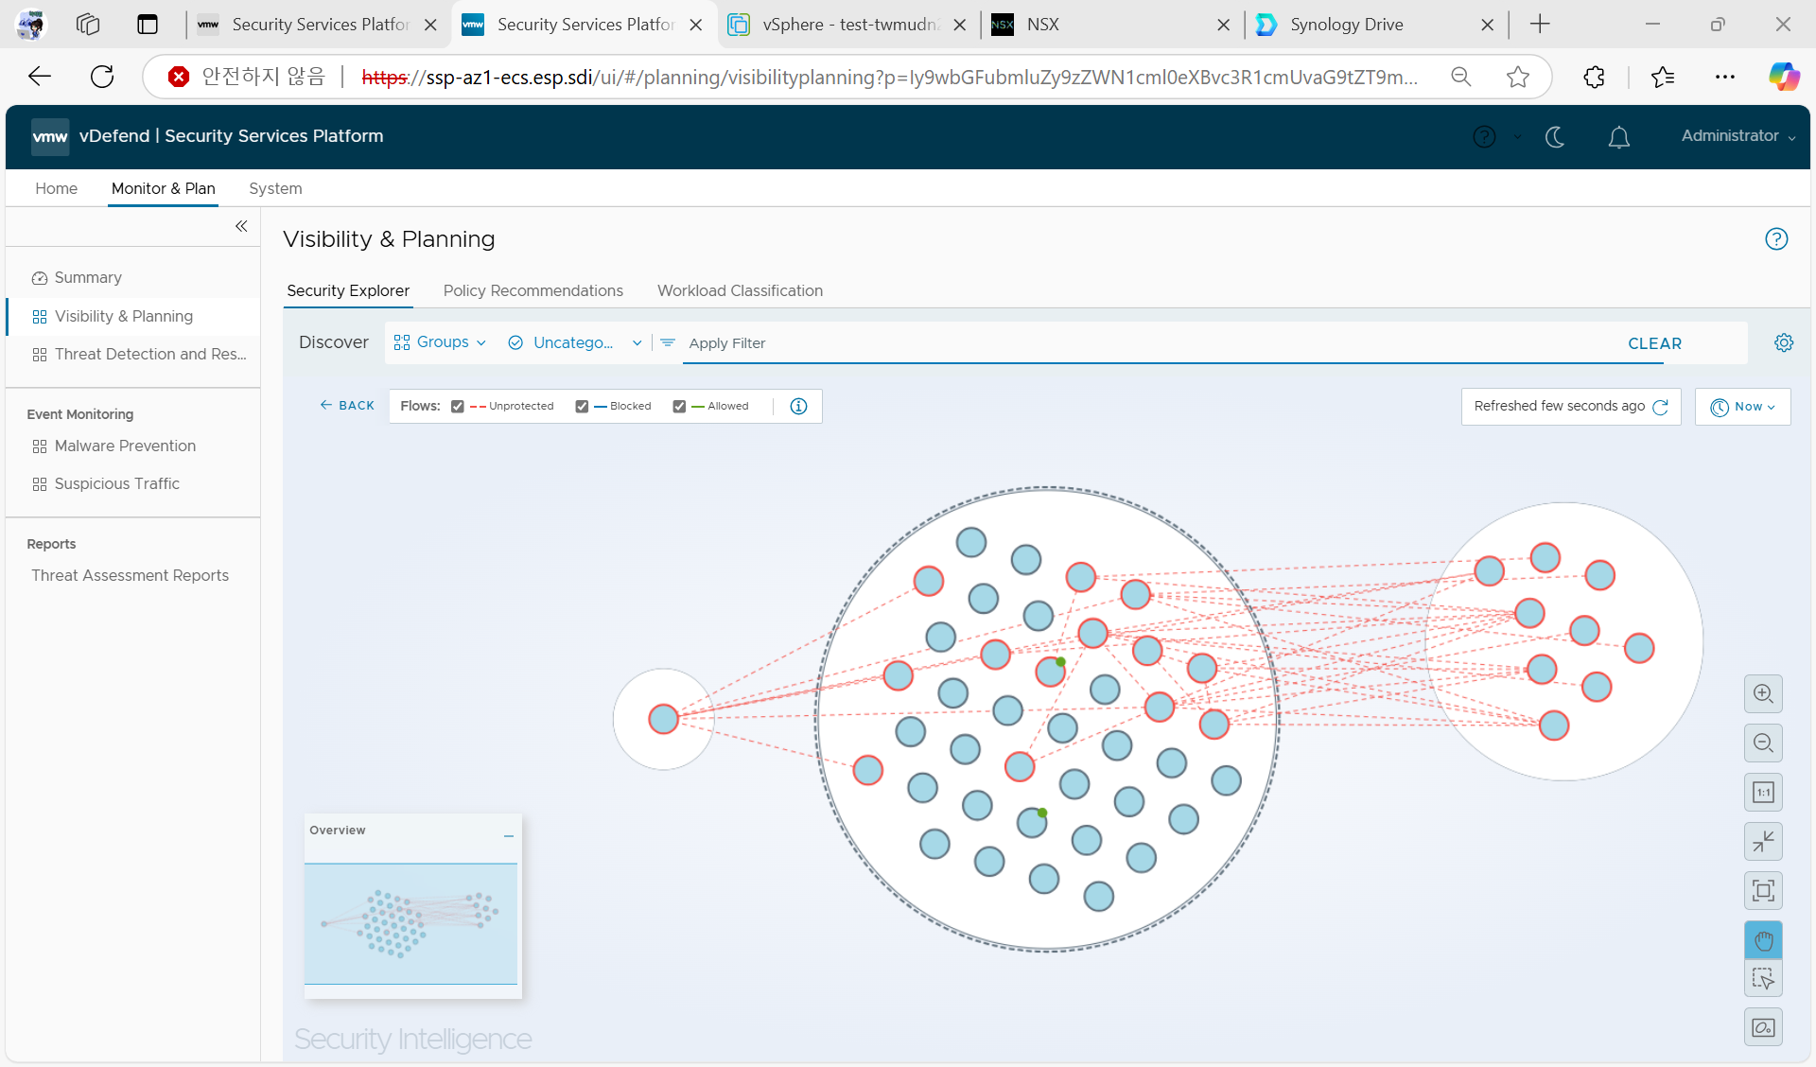This screenshot has height=1067, width=1816.
Task: Open Visibility & Planning help icon
Action: pos(1776,239)
